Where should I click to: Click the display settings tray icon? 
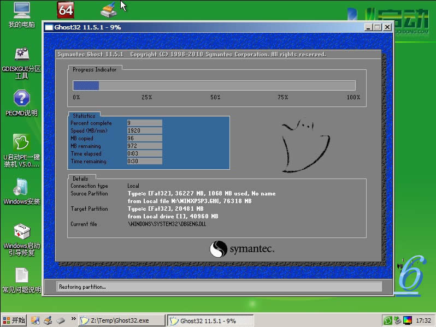(x=408, y=320)
